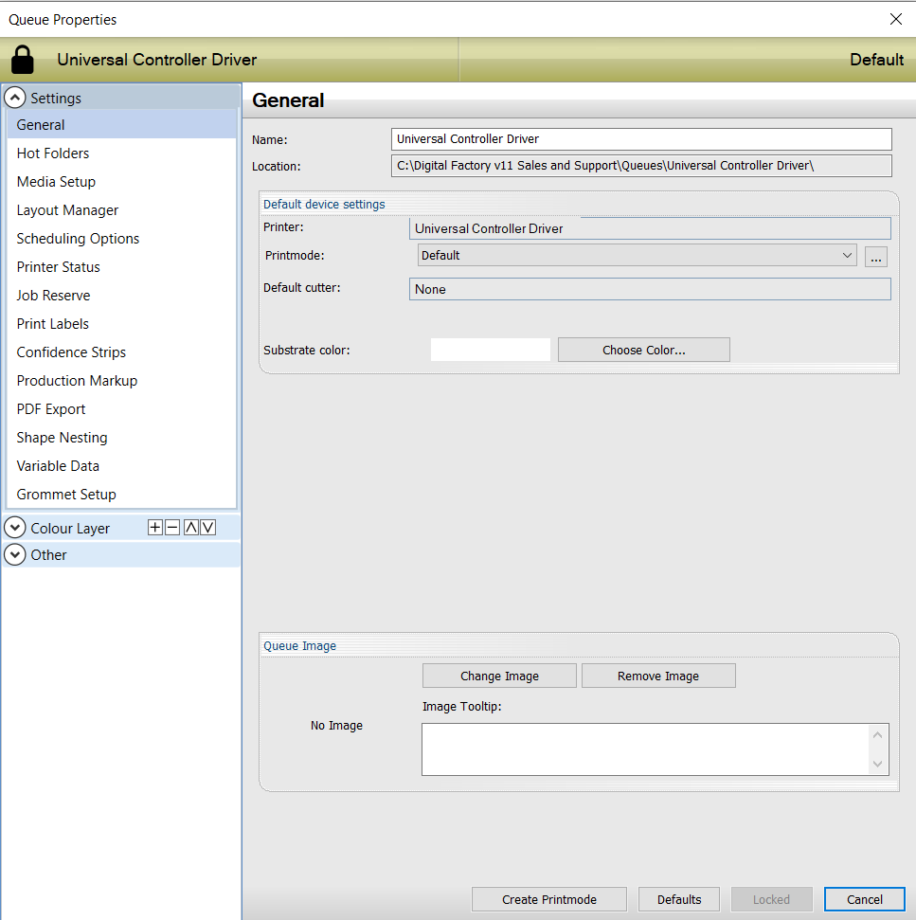Go to Layout Manager settings
The height and width of the screenshot is (920, 916).
[x=67, y=210]
